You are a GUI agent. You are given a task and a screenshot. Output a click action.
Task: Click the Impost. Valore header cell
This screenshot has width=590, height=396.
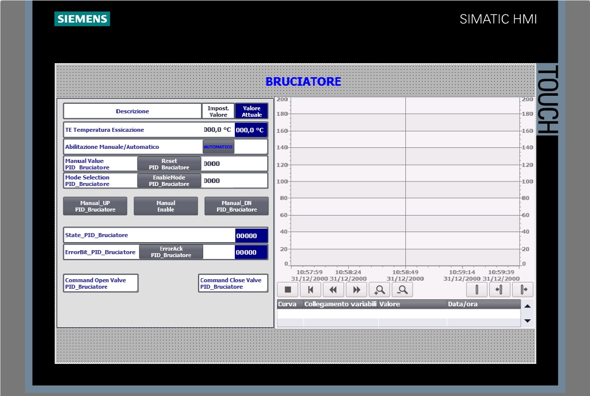coord(218,111)
